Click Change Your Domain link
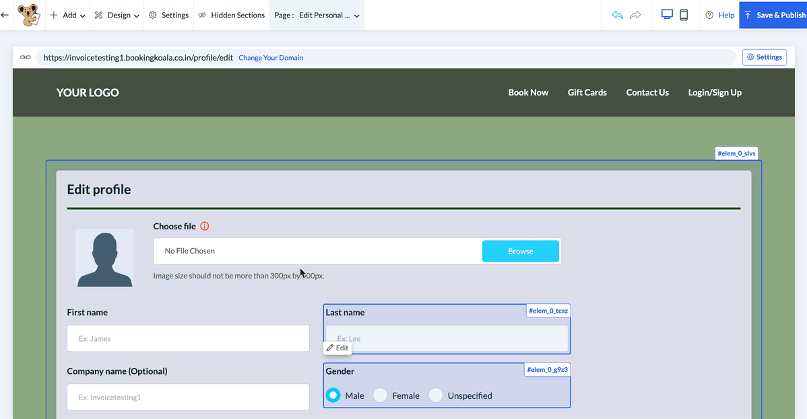Viewport: 807px width, 419px height. pyautogui.click(x=271, y=58)
